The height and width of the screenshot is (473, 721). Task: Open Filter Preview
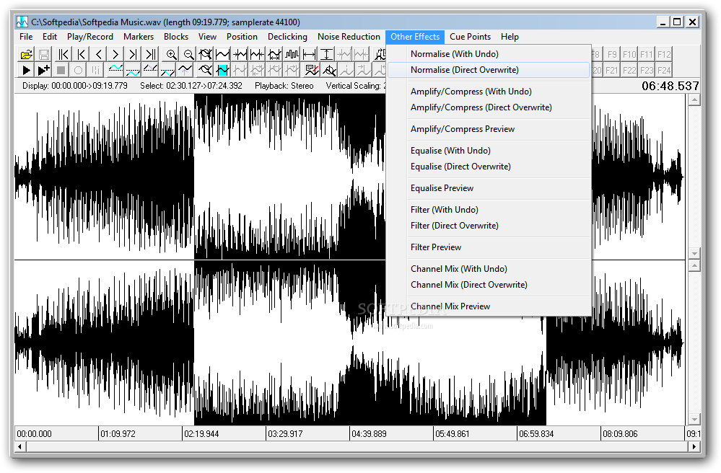tap(489, 247)
